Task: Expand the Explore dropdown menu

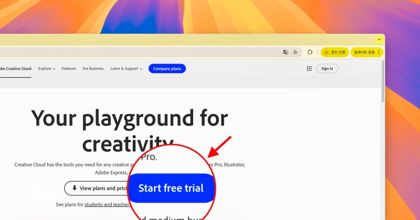Action: point(47,69)
